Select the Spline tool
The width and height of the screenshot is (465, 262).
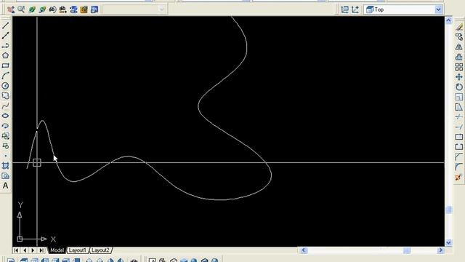click(5, 106)
